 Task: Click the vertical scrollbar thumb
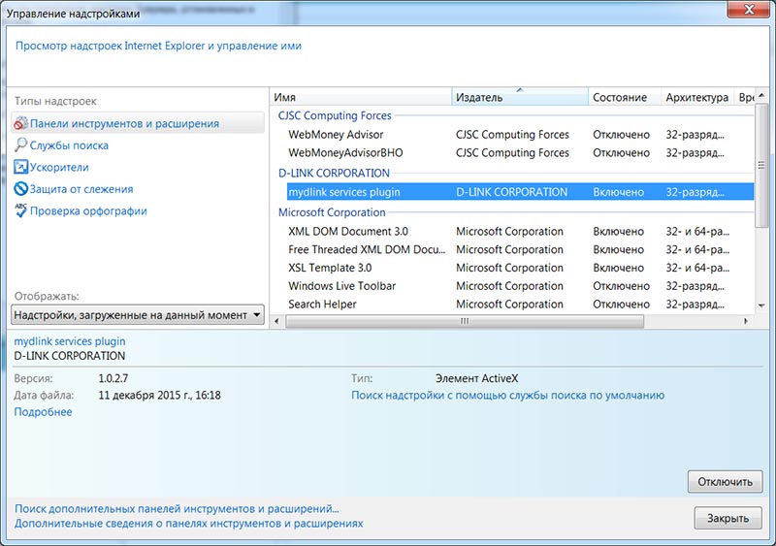point(761,165)
